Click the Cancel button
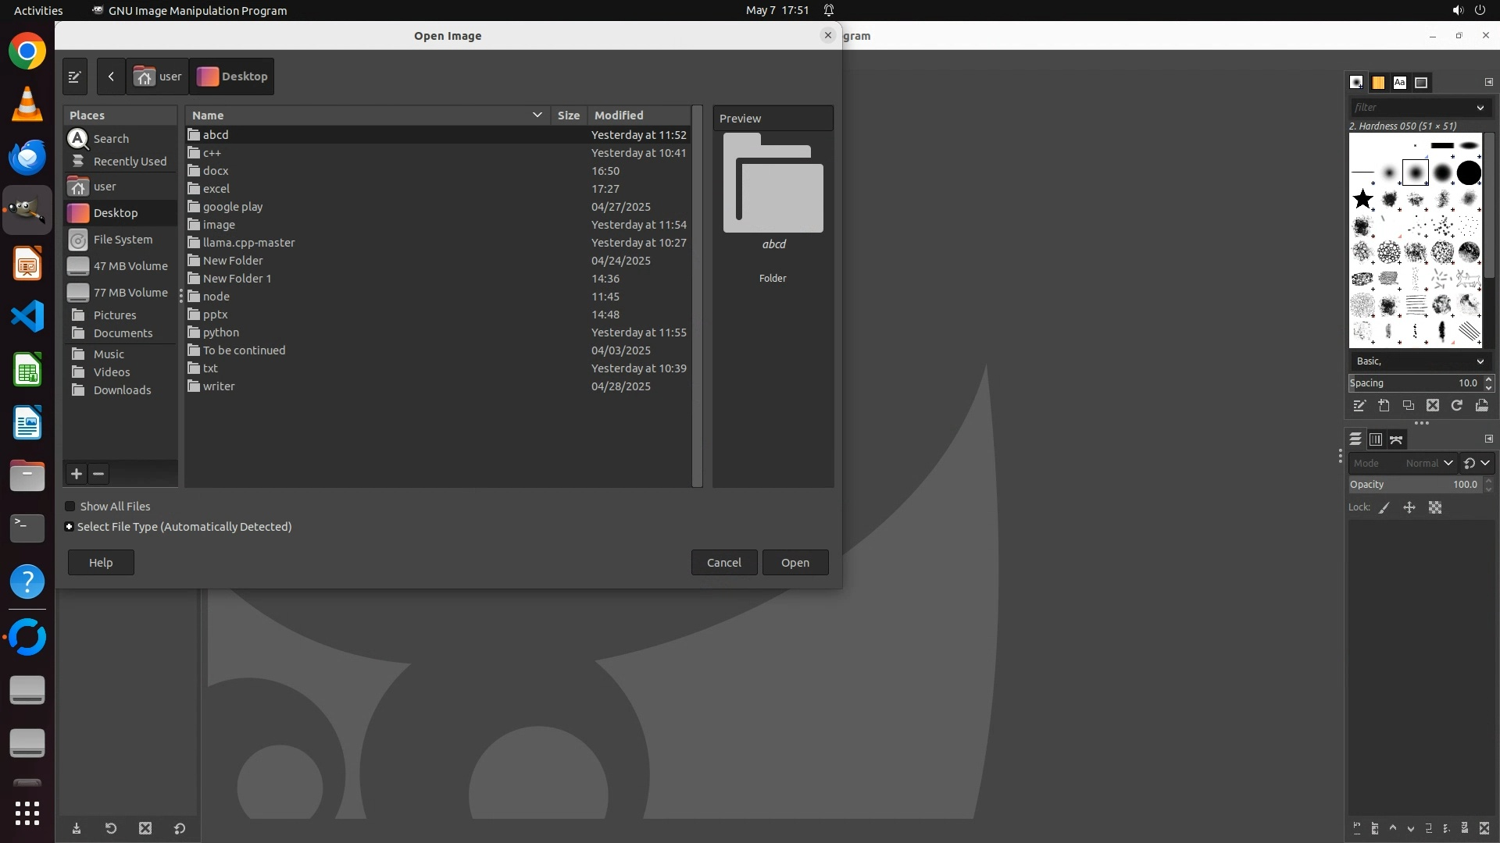 (723, 563)
